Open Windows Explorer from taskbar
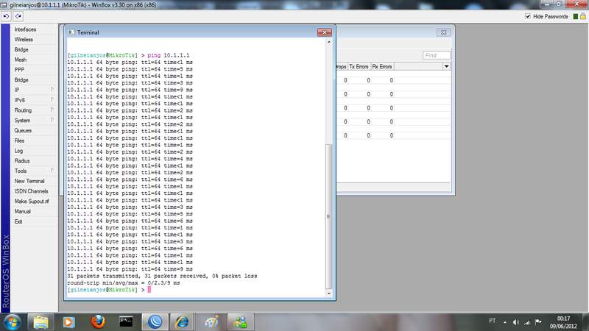The width and height of the screenshot is (589, 331). [41, 322]
